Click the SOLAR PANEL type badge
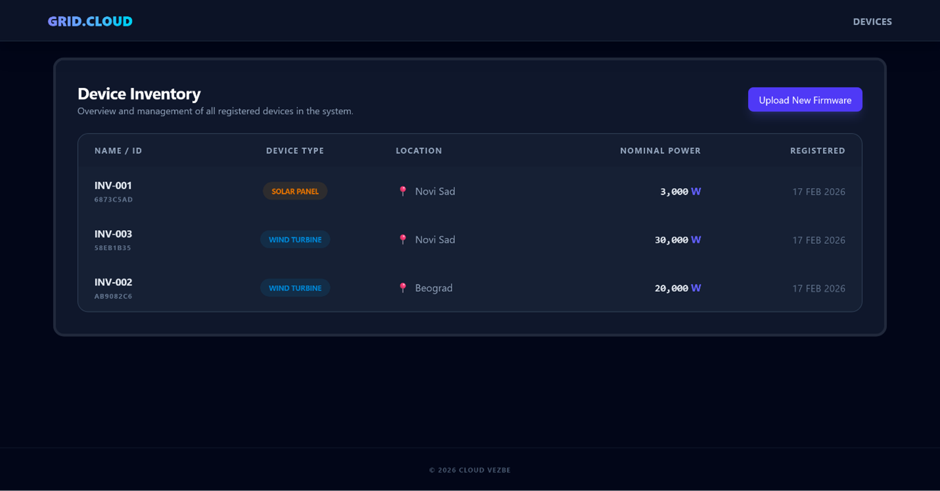Viewport: 940px width, 491px height. 295,191
